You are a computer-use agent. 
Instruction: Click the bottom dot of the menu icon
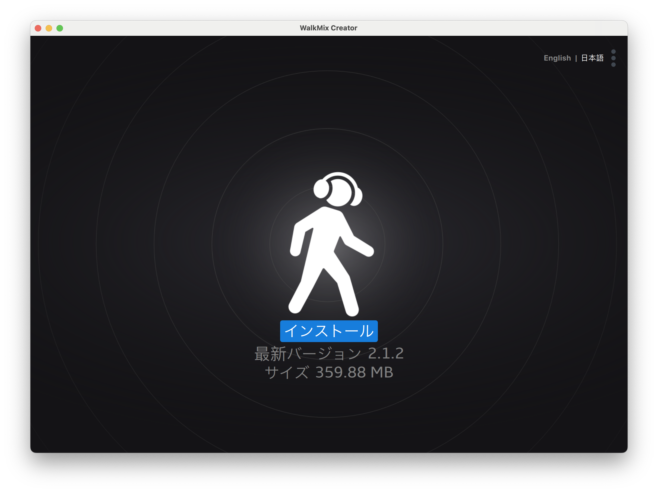tap(613, 65)
